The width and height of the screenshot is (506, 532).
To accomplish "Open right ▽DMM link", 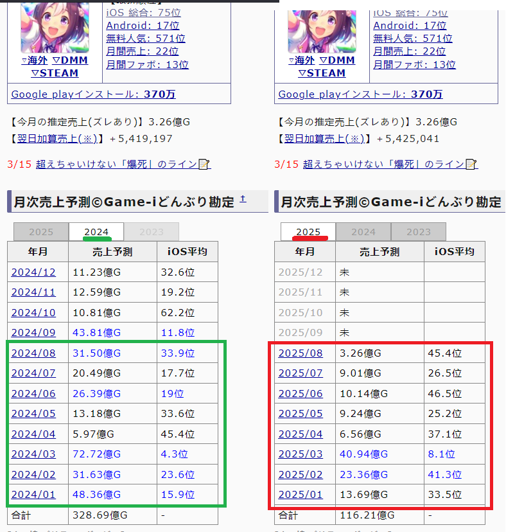I will click(338, 60).
